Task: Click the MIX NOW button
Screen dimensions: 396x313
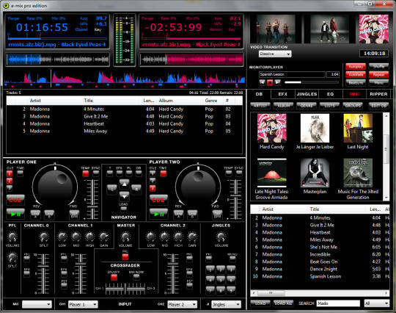Action: click(x=136, y=276)
